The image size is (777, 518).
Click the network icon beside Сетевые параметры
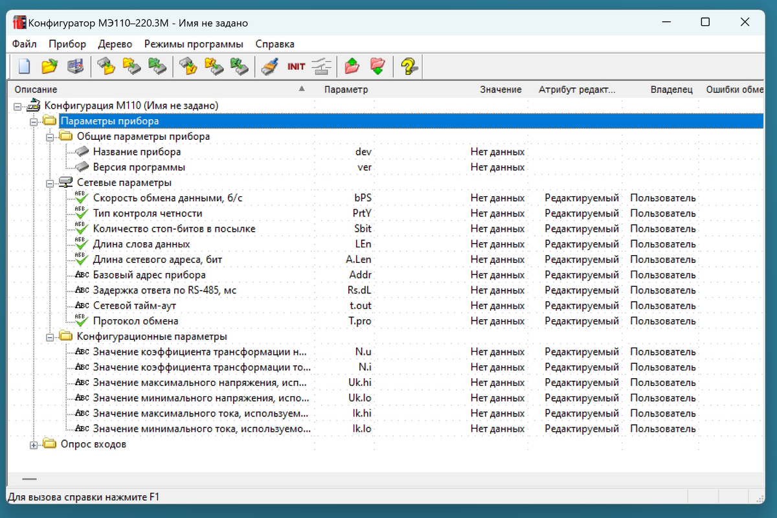(66, 183)
